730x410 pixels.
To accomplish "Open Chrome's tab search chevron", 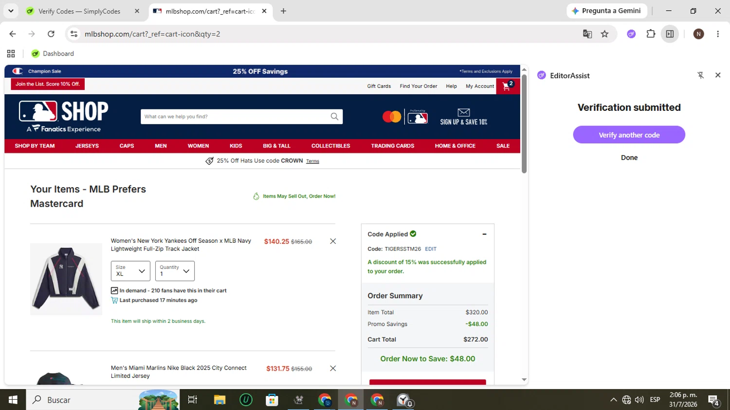I will [11, 11].
